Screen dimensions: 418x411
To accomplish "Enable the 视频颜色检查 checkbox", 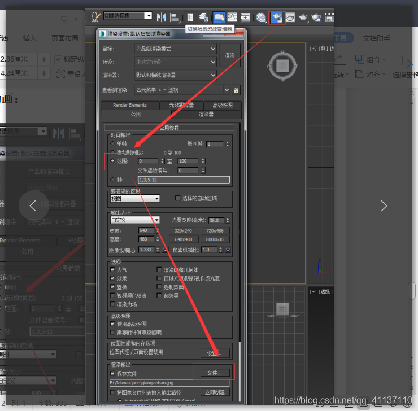I will tap(112, 295).
